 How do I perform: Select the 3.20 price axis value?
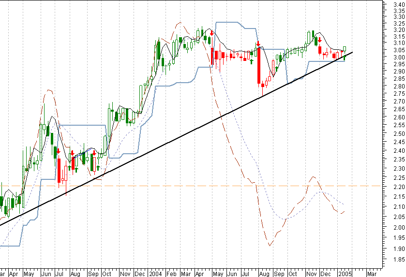399,30
